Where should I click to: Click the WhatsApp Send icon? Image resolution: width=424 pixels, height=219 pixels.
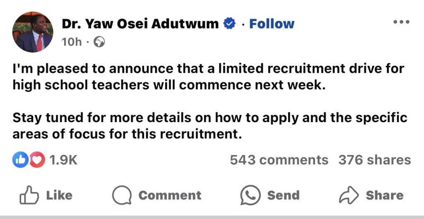coord(251,195)
